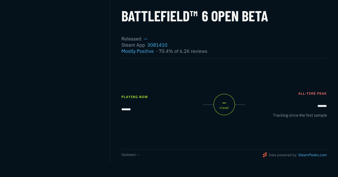Click the green dash inside peak circle
The height and width of the screenshot is (177, 338).
tap(224, 103)
